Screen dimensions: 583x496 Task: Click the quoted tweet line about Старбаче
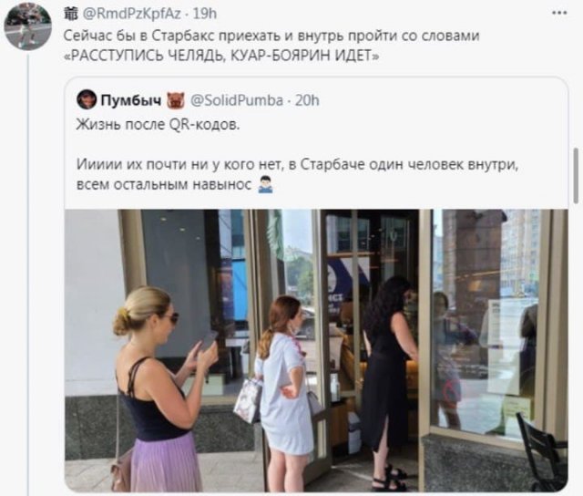tap(298, 164)
